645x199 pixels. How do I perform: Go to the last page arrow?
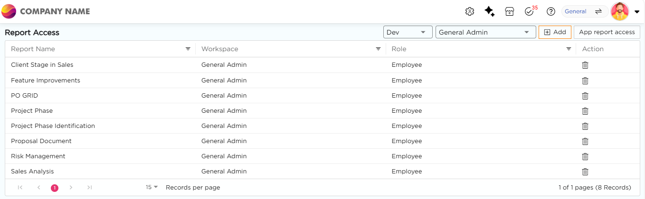pos(90,188)
